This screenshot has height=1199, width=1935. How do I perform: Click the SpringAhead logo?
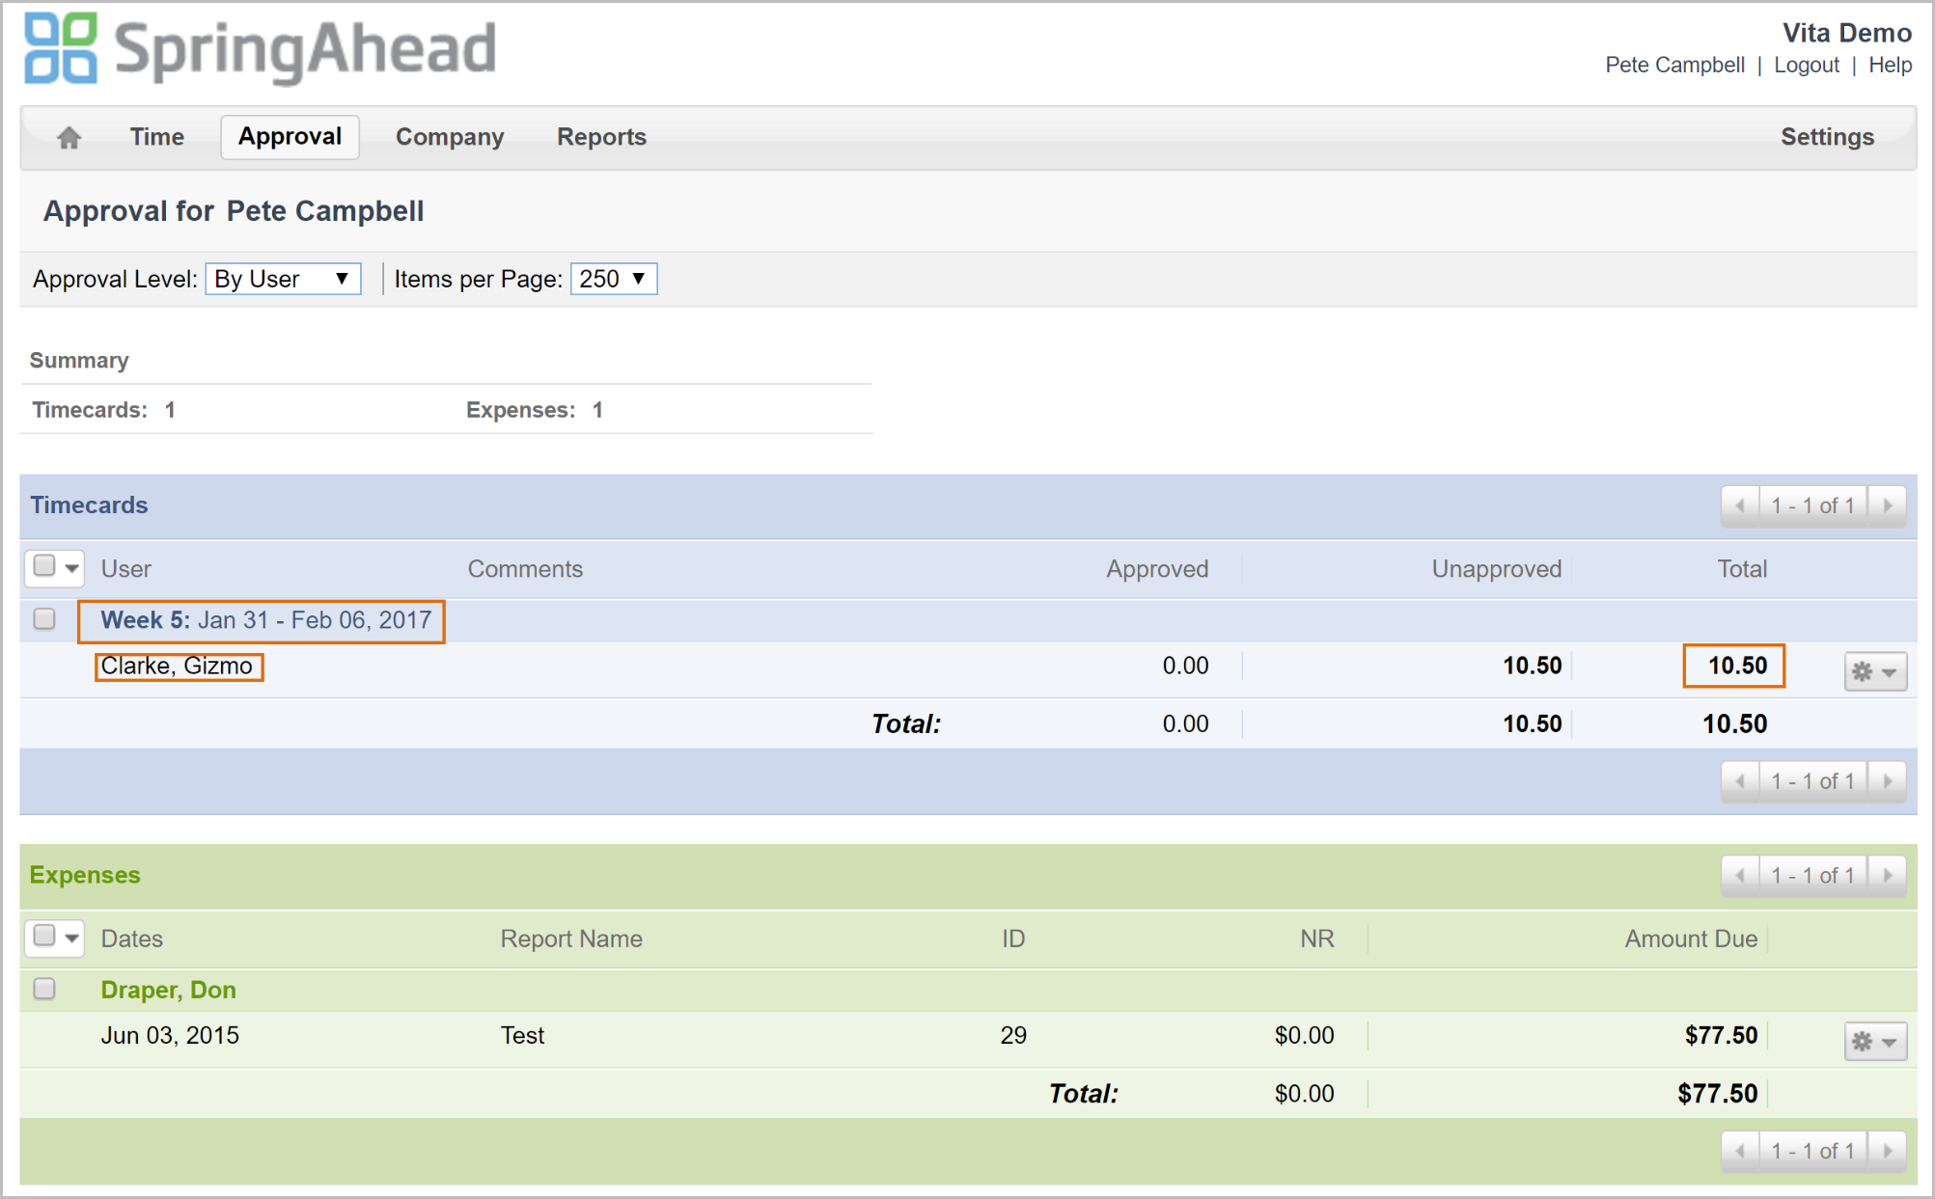tap(261, 48)
